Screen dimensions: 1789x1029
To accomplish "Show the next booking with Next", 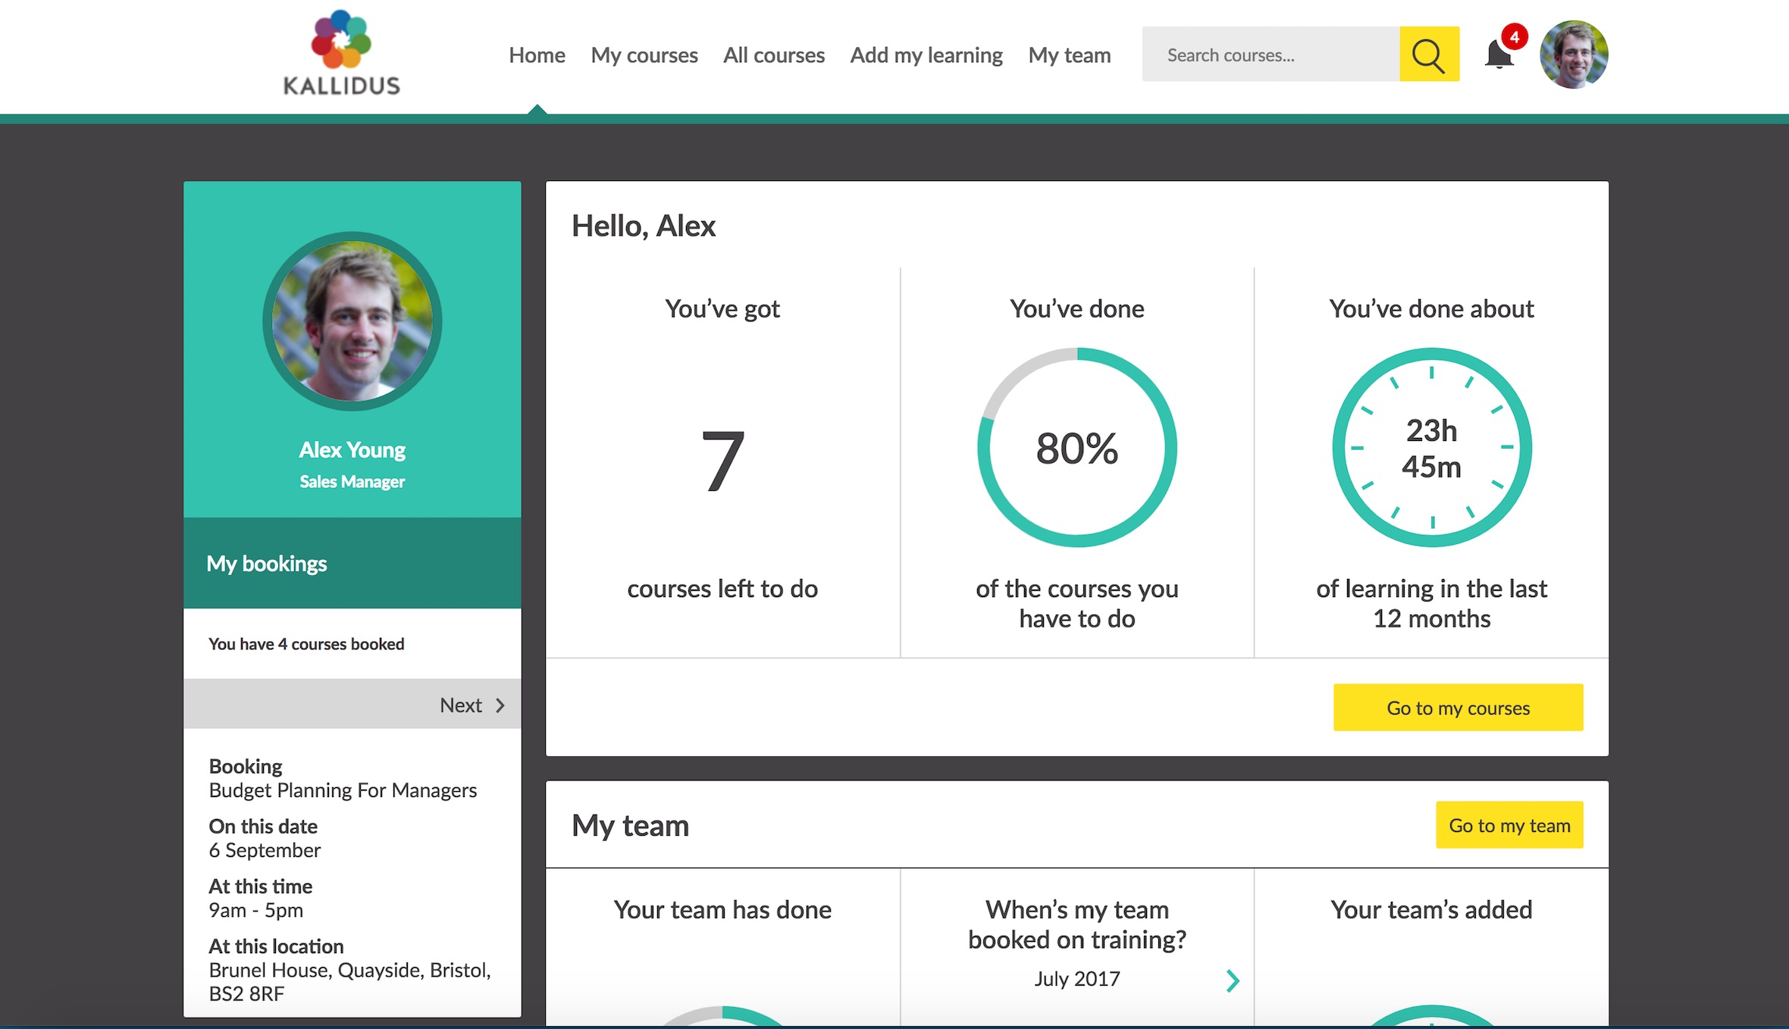I will click(x=472, y=705).
